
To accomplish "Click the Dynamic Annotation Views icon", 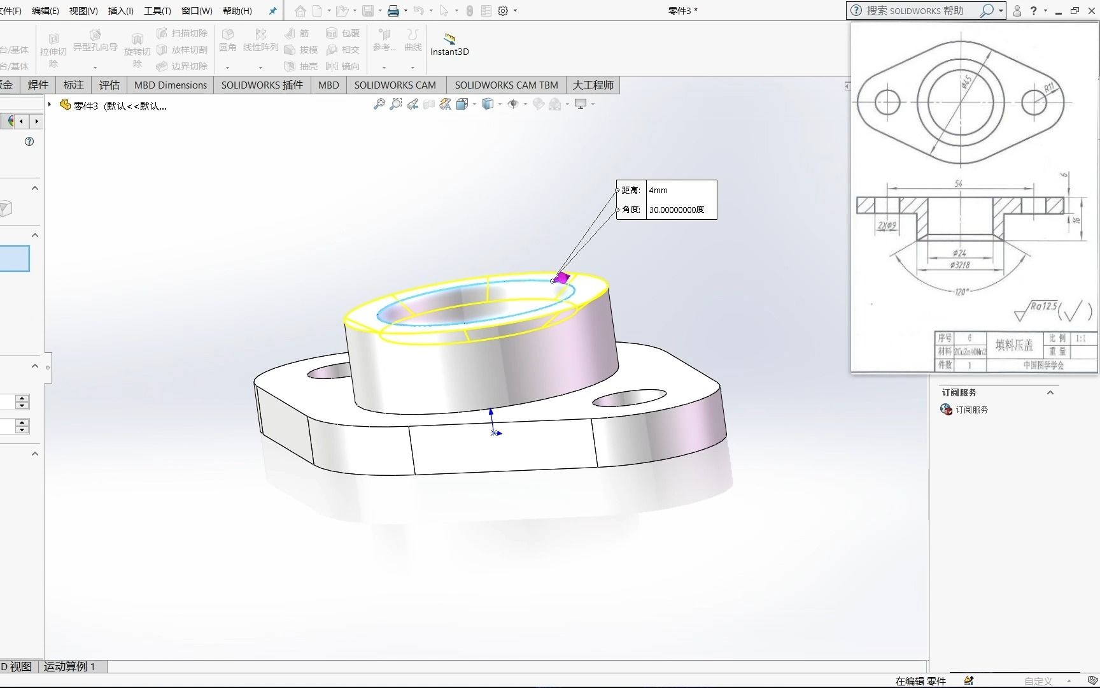I will point(446,104).
